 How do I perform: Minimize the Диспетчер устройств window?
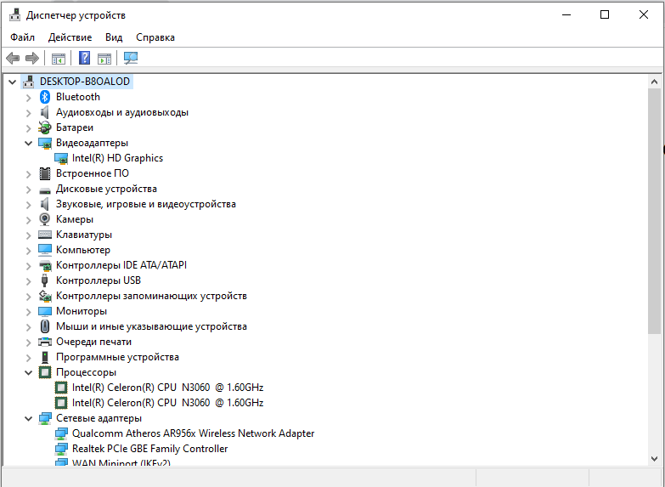tap(566, 14)
